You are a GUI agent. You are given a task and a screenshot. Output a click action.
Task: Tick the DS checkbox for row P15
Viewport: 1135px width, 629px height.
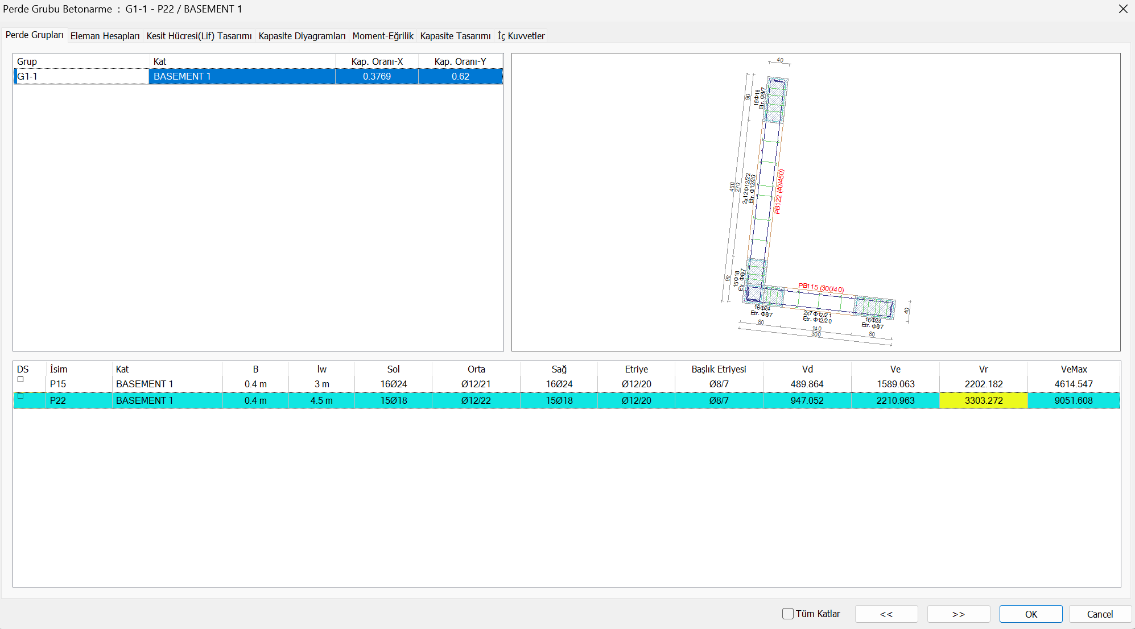click(20, 380)
